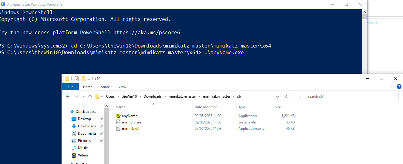Go back using the Back arrow
The image size is (403, 164).
68,97
